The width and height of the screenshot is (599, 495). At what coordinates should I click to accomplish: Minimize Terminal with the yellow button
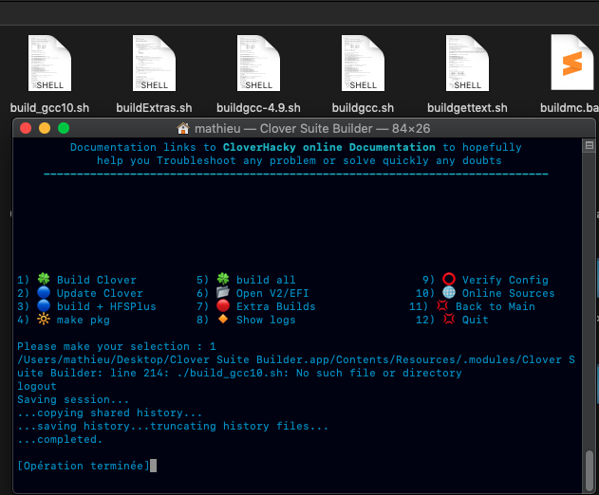pyautogui.click(x=45, y=128)
